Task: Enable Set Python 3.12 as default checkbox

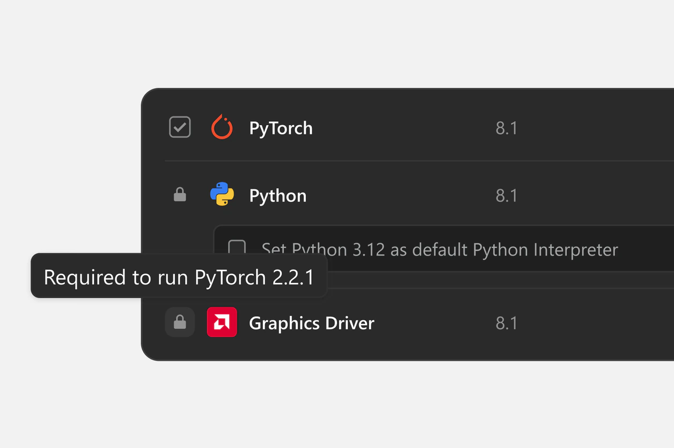Action: [237, 247]
